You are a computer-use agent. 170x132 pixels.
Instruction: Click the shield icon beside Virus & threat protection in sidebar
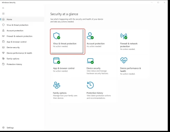[3, 25]
